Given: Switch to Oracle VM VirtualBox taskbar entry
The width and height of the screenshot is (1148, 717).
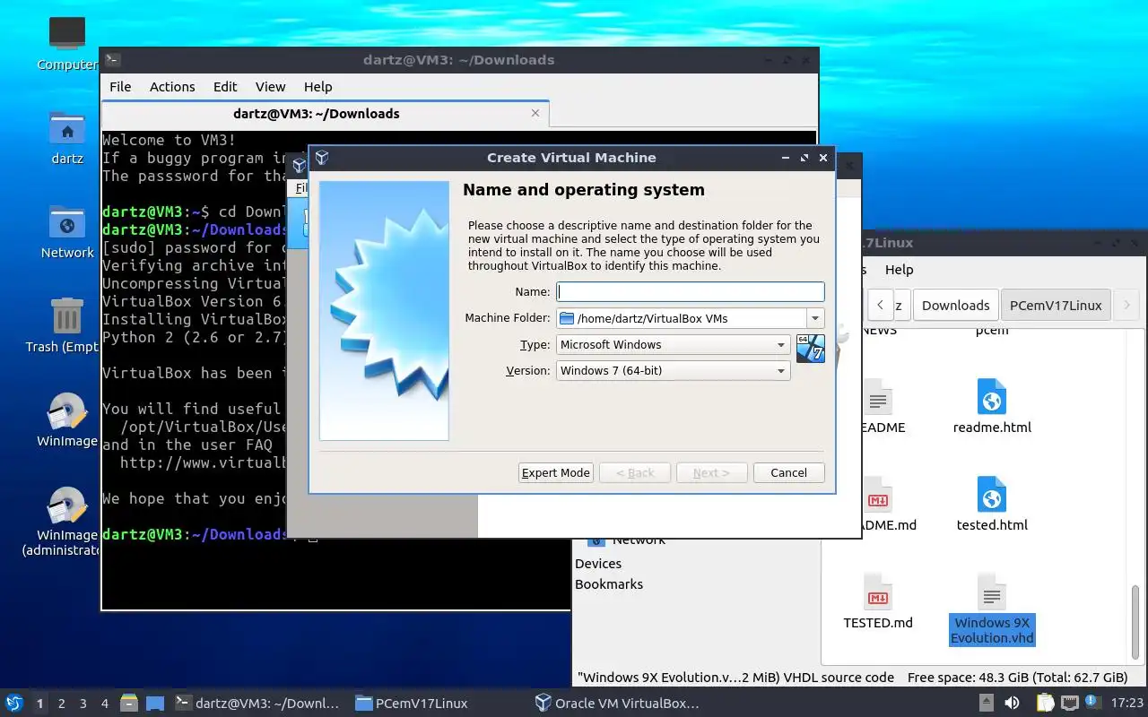Looking at the screenshot, I should (616, 704).
